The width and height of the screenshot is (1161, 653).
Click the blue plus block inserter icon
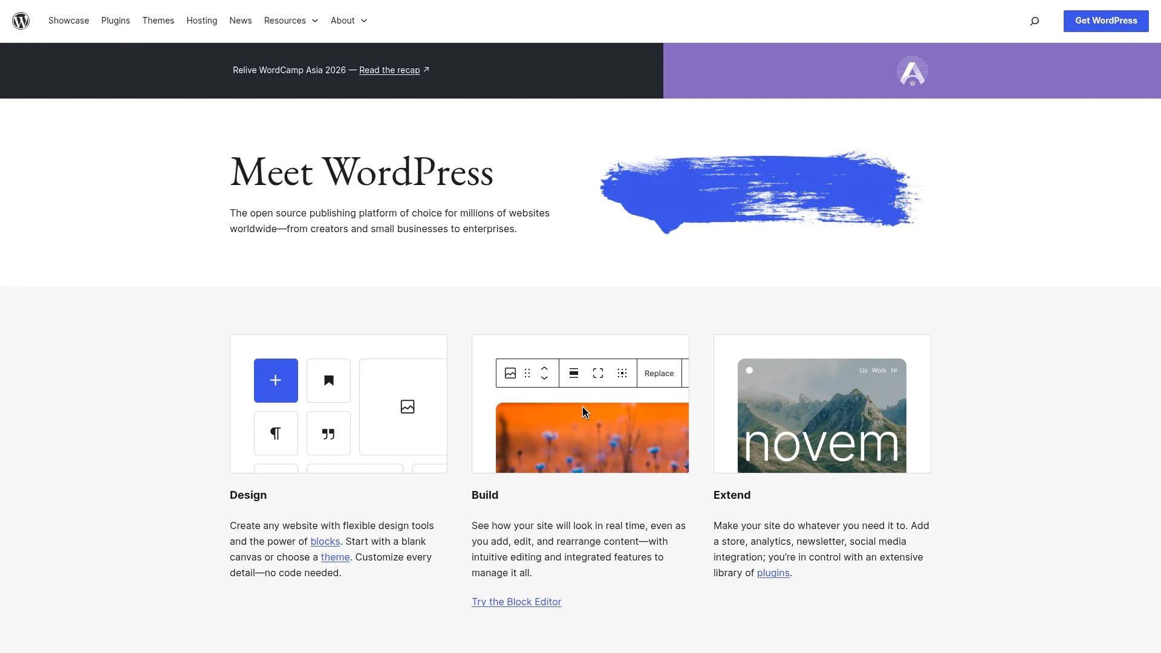[275, 380]
